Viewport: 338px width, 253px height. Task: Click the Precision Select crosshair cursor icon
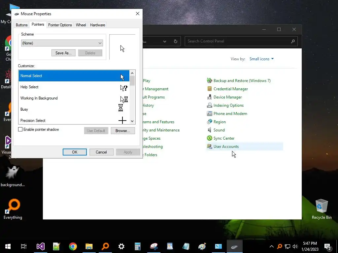coord(122,120)
